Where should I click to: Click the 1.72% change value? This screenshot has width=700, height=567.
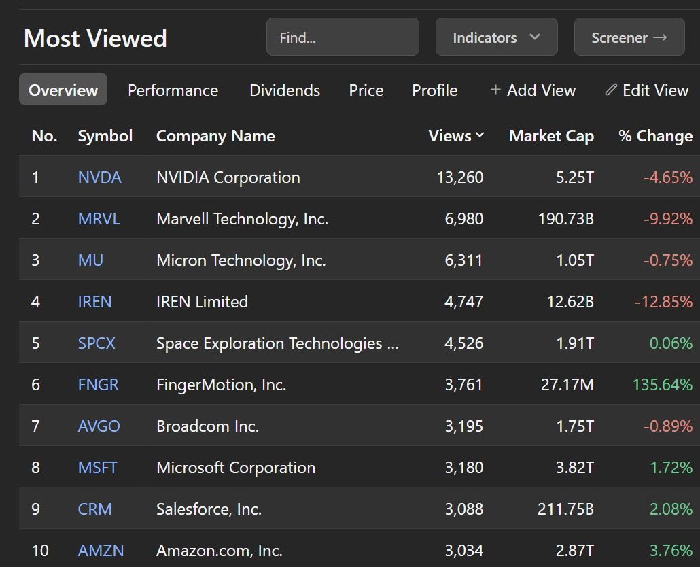click(671, 468)
